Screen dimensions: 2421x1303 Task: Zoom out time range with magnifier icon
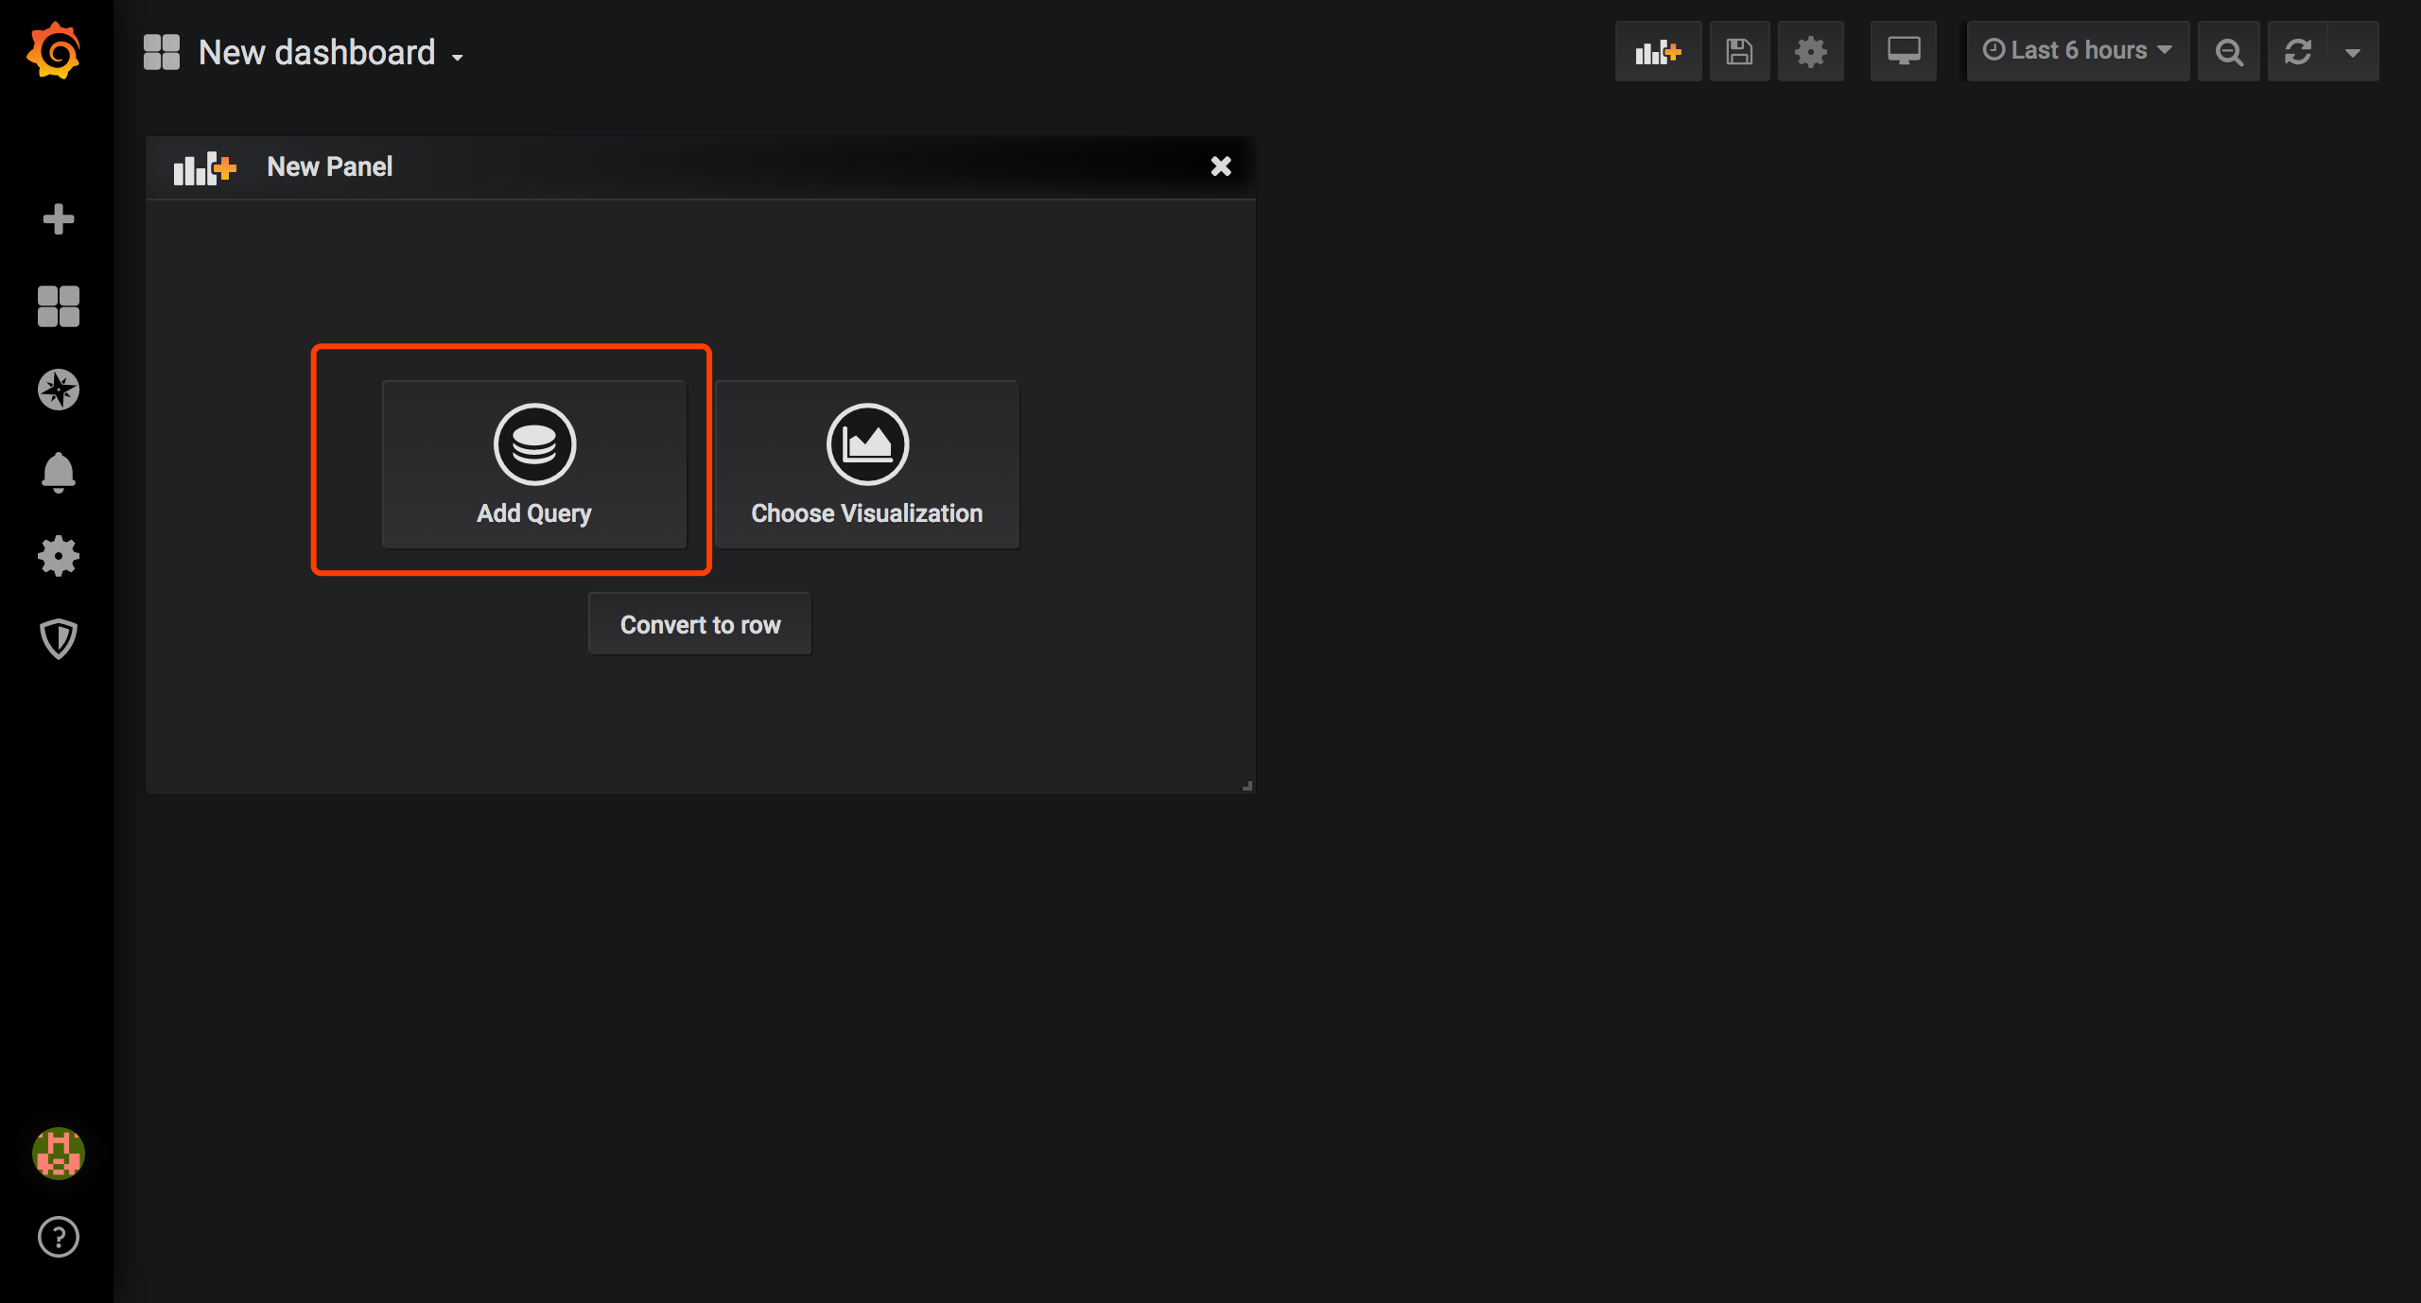pos(2228,51)
